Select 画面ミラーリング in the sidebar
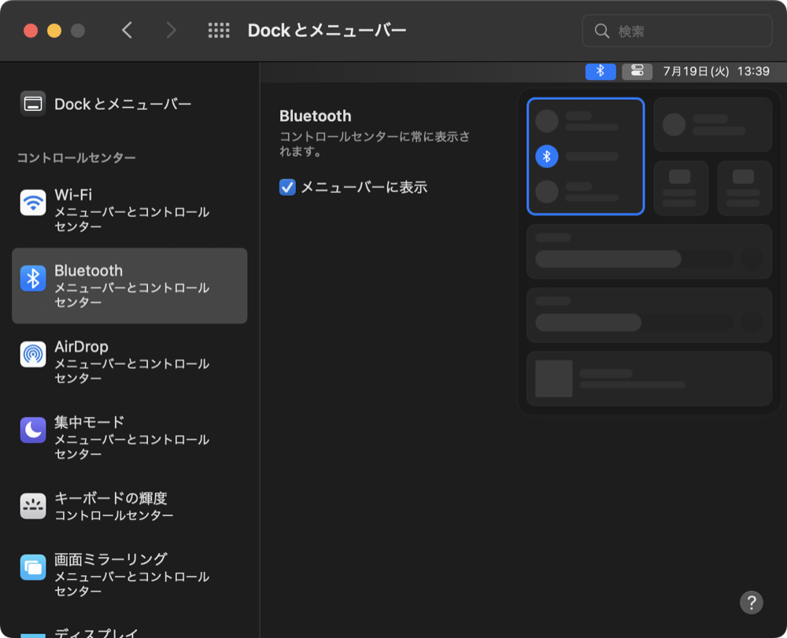The width and height of the screenshot is (787, 638). 130,573
